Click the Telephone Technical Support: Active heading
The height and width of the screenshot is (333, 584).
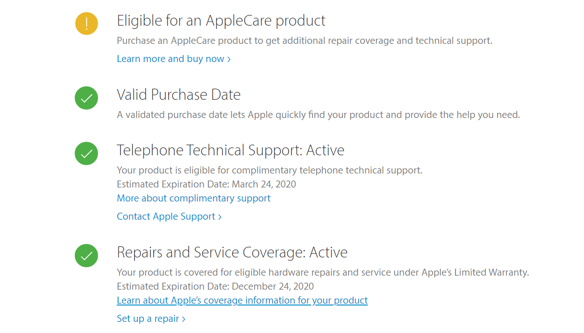pyautogui.click(x=230, y=150)
